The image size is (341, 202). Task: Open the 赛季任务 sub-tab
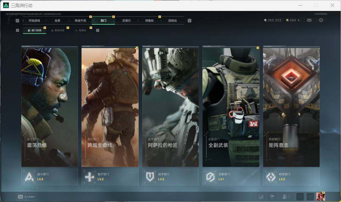point(58,30)
